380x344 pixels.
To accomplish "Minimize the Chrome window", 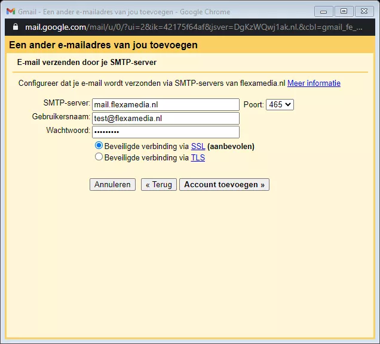I will [323, 11].
